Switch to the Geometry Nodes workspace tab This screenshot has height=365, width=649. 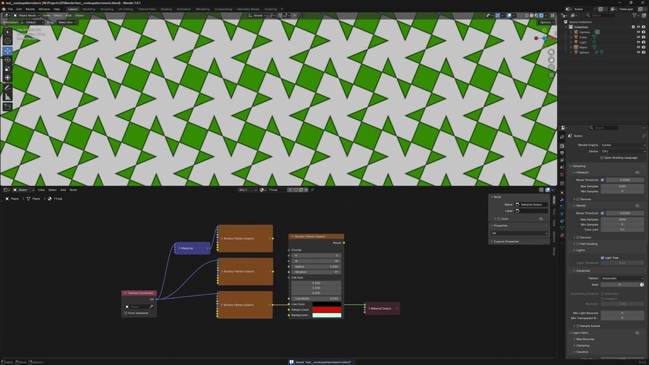[x=249, y=8]
